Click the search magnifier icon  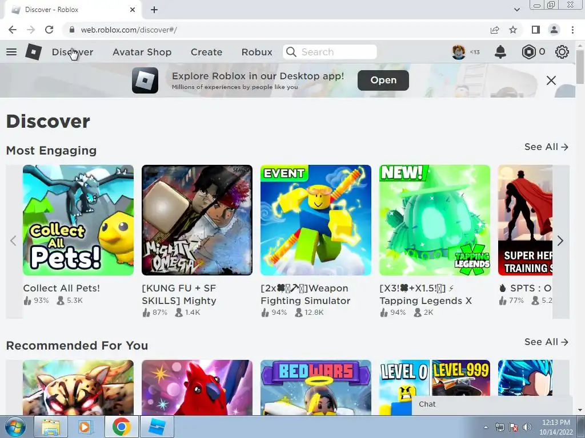pos(291,52)
